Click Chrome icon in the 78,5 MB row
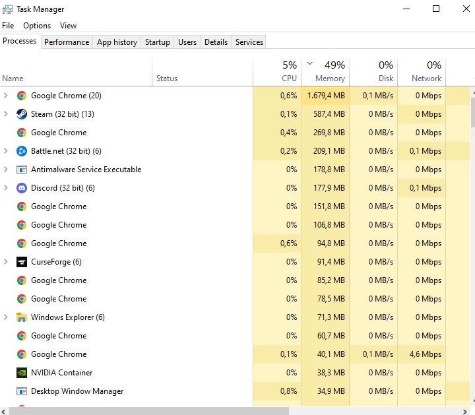 (x=22, y=299)
